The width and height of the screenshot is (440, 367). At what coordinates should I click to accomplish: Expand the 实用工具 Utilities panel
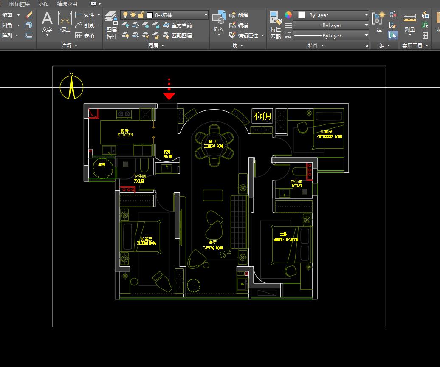coord(415,45)
